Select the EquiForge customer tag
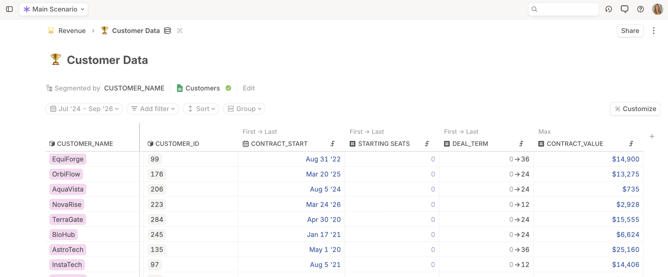Screen dimensions: 668x277 [x=68, y=159]
